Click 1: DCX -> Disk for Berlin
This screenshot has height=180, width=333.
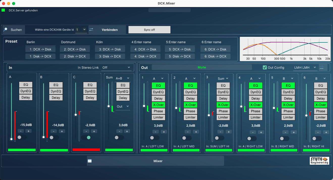[x=40, y=49]
